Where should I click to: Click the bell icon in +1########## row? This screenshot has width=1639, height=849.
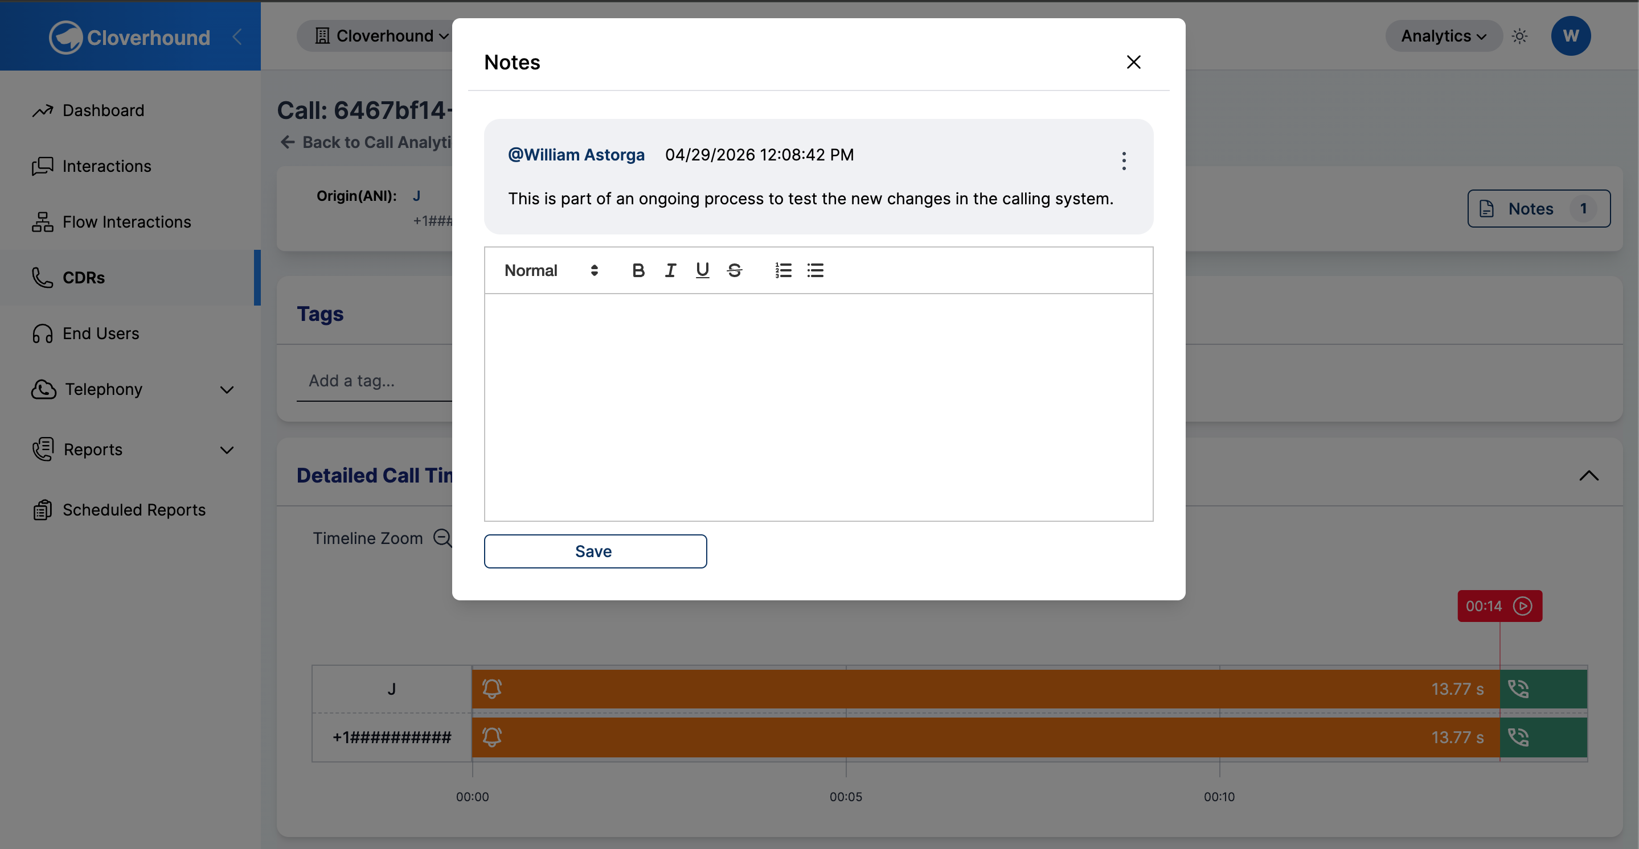(491, 737)
